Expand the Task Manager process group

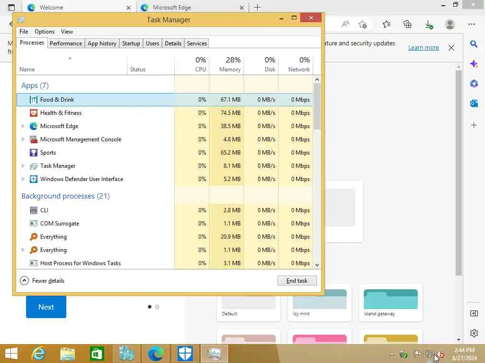23,166
